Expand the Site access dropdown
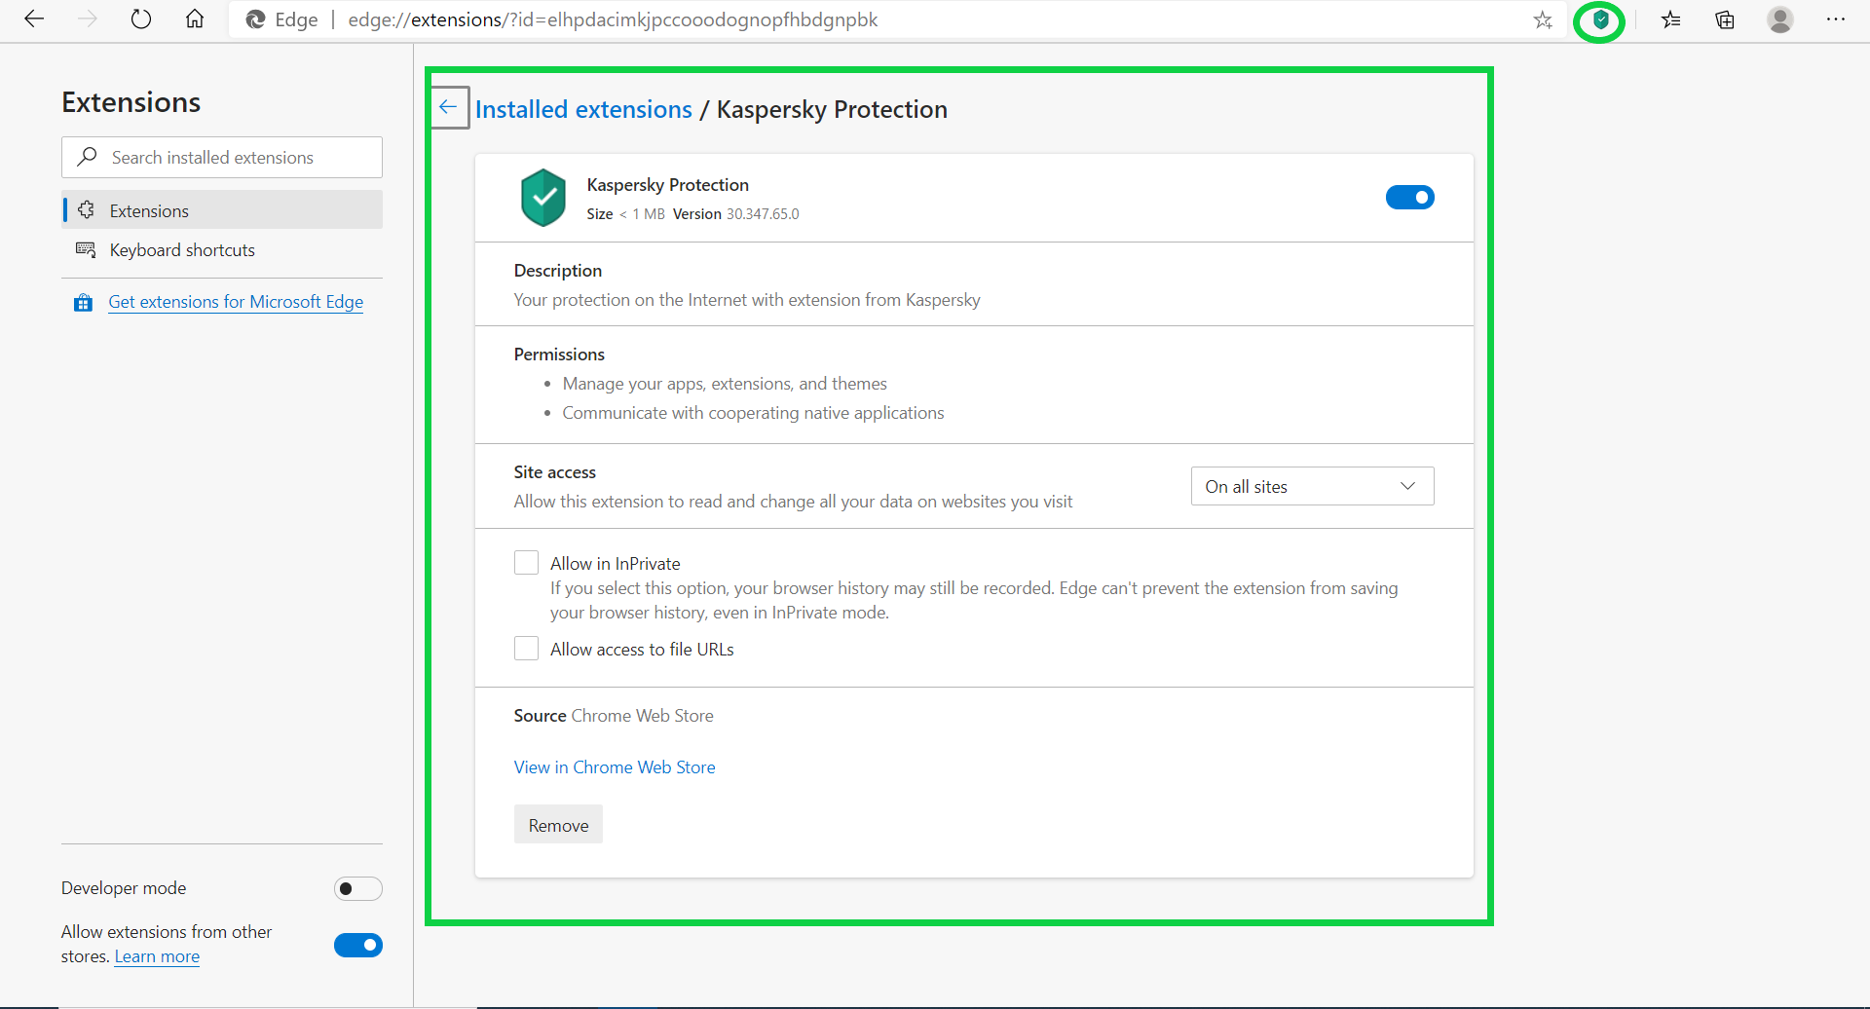The height and width of the screenshot is (1009, 1870). pyautogui.click(x=1312, y=486)
